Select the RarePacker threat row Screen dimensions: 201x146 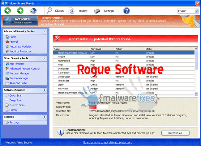[124, 73]
